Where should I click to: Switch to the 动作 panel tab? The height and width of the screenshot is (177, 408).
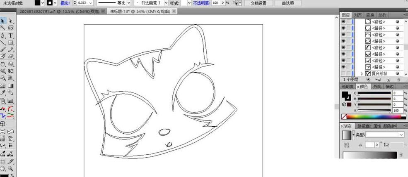pos(382,15)
